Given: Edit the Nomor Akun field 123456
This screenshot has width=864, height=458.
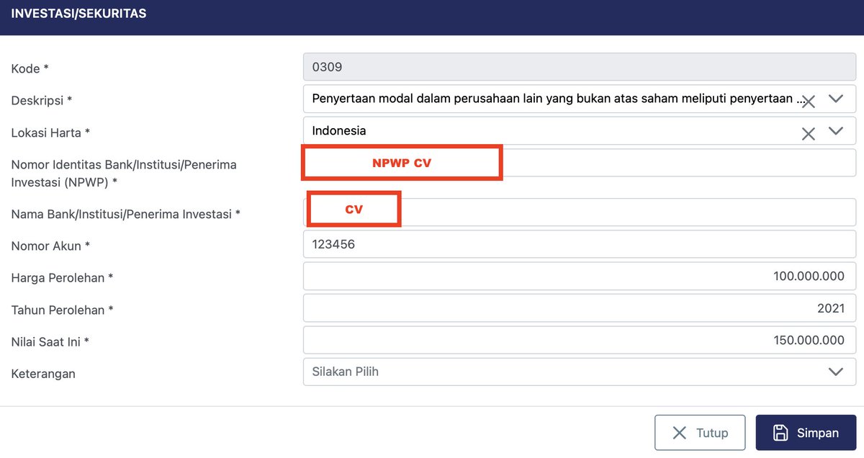Looking at the screenshot, I should 580,244.
